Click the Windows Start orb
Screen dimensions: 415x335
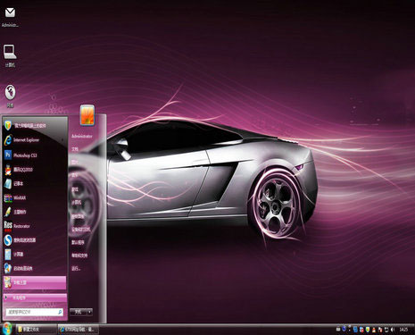[x=6, y=329]
